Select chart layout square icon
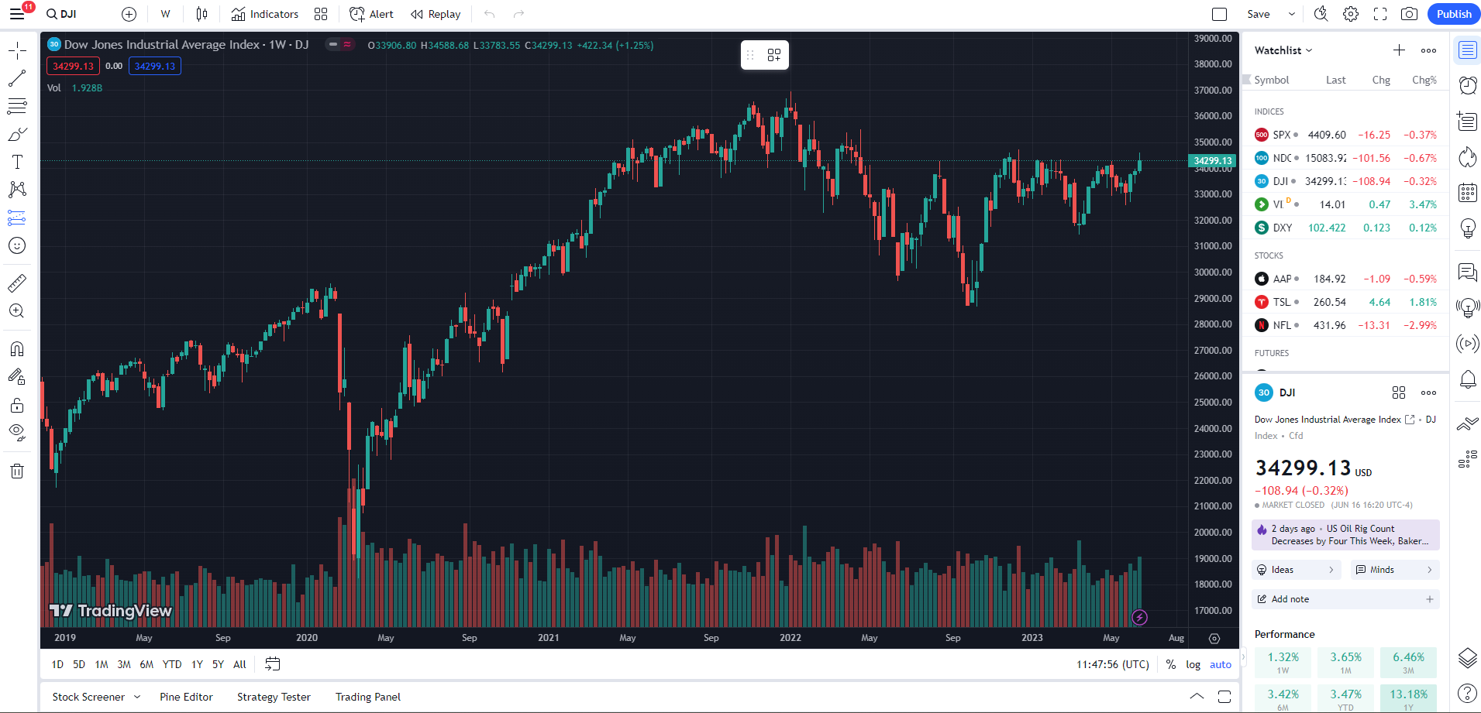Image resolution: width=1481 pixels, height=713 pixels. point(1220,14)
